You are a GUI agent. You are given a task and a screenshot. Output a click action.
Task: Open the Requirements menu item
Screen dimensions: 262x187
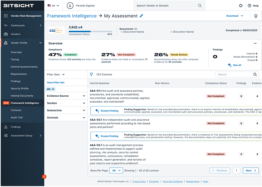point(19,74)
